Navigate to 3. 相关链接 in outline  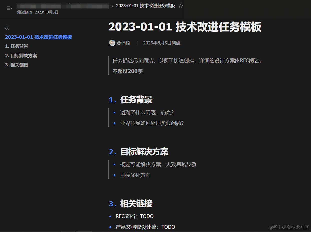17,65
